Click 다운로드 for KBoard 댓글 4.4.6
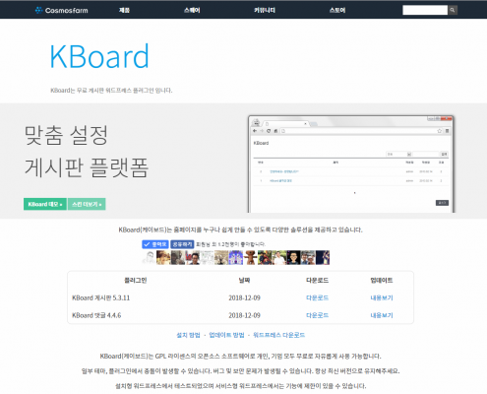The width and height of the screenshot is (487, 394). click(x=317, y=315)
